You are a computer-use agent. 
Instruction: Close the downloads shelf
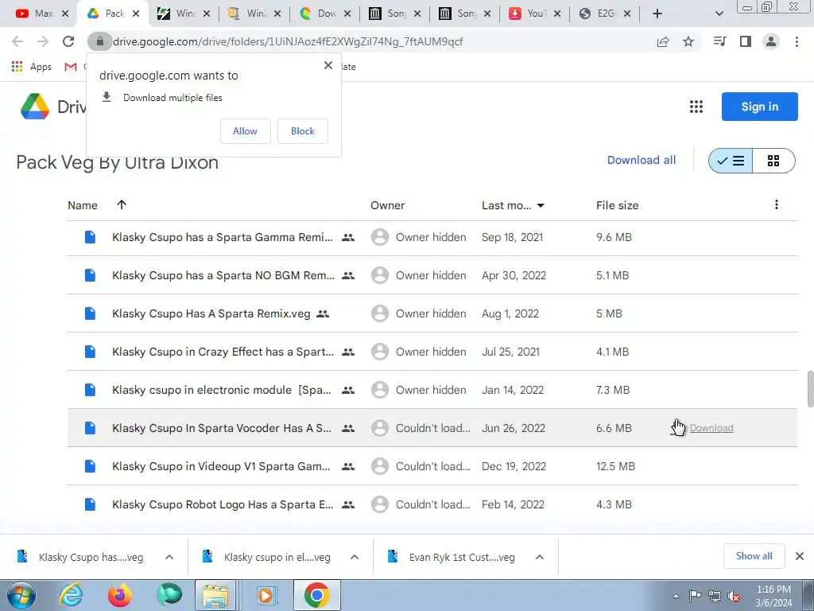click(800, 556)
